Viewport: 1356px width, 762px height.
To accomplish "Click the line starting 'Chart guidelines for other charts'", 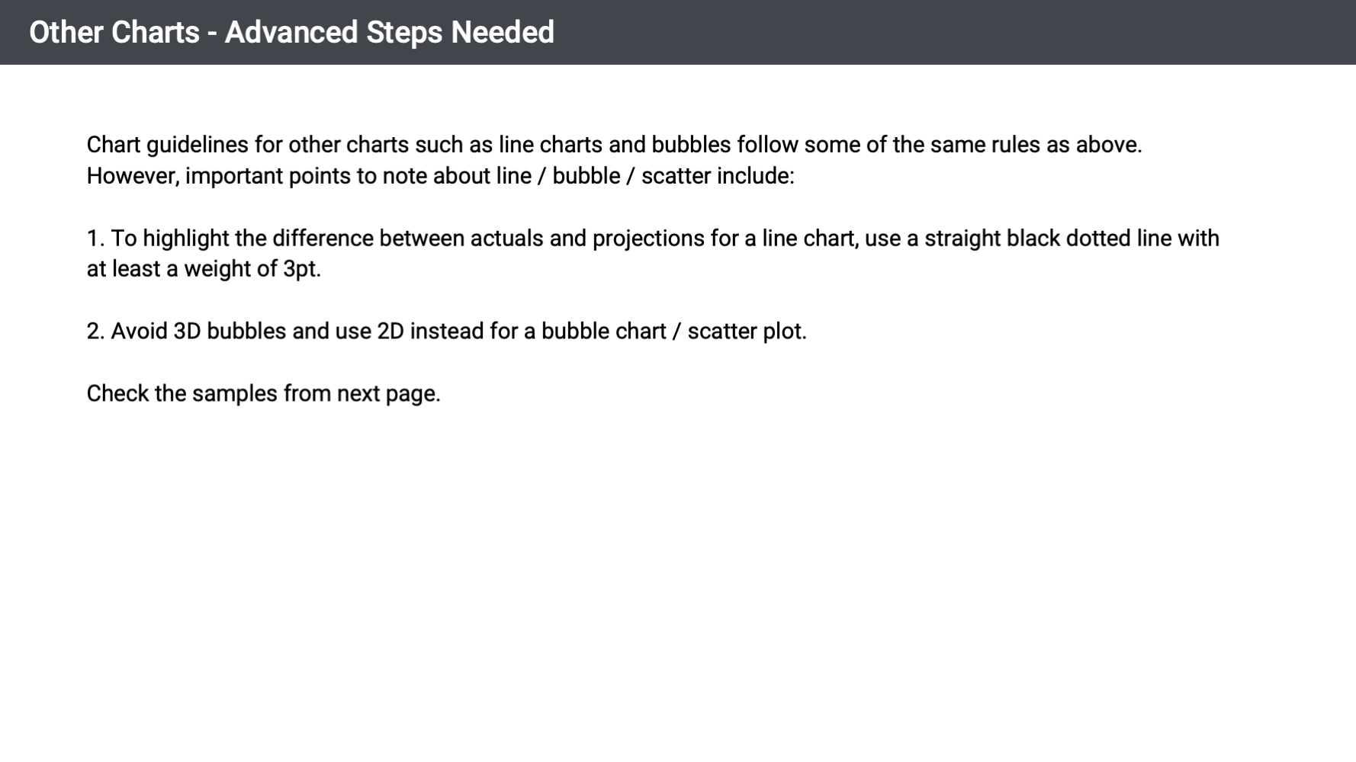I will (614, 145).
